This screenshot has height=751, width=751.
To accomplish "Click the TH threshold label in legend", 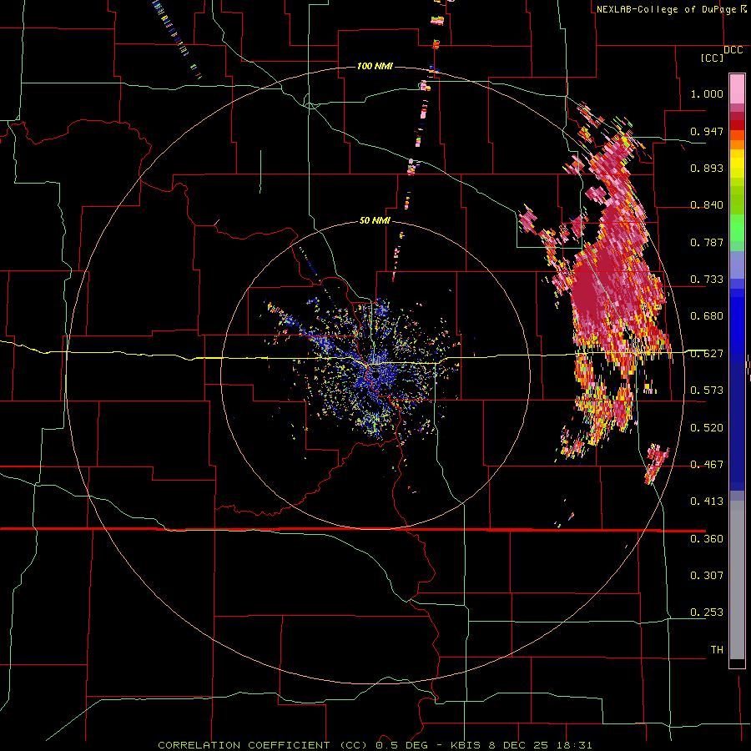I will click(x=717, y=650).
